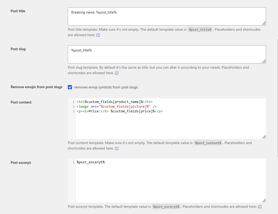The width and height of the screenshot is (278, 214).
Task: Click the %post_content% code in content description
Action: (x=208, y=143)
